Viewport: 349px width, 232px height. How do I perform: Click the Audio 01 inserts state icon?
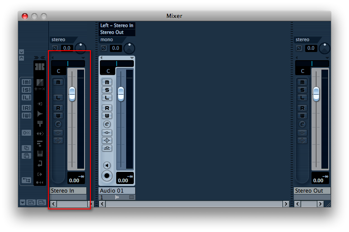point(107,133)
